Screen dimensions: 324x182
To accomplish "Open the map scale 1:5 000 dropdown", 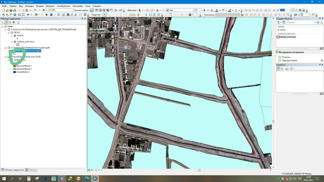I will (72, 10).
